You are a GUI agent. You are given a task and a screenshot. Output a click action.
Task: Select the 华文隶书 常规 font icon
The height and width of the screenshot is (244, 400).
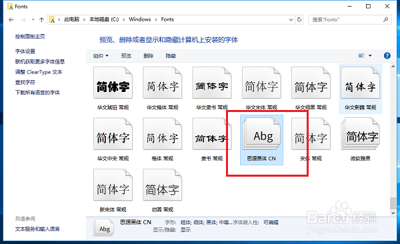click(212, 83)
